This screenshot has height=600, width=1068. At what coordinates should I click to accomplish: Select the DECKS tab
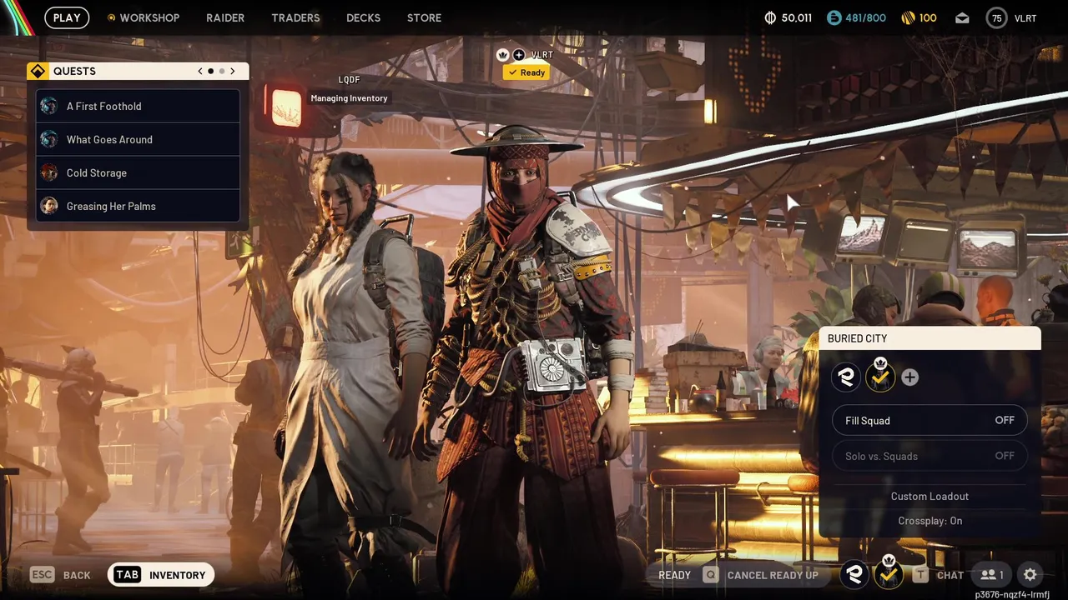(x=363, y=17)
